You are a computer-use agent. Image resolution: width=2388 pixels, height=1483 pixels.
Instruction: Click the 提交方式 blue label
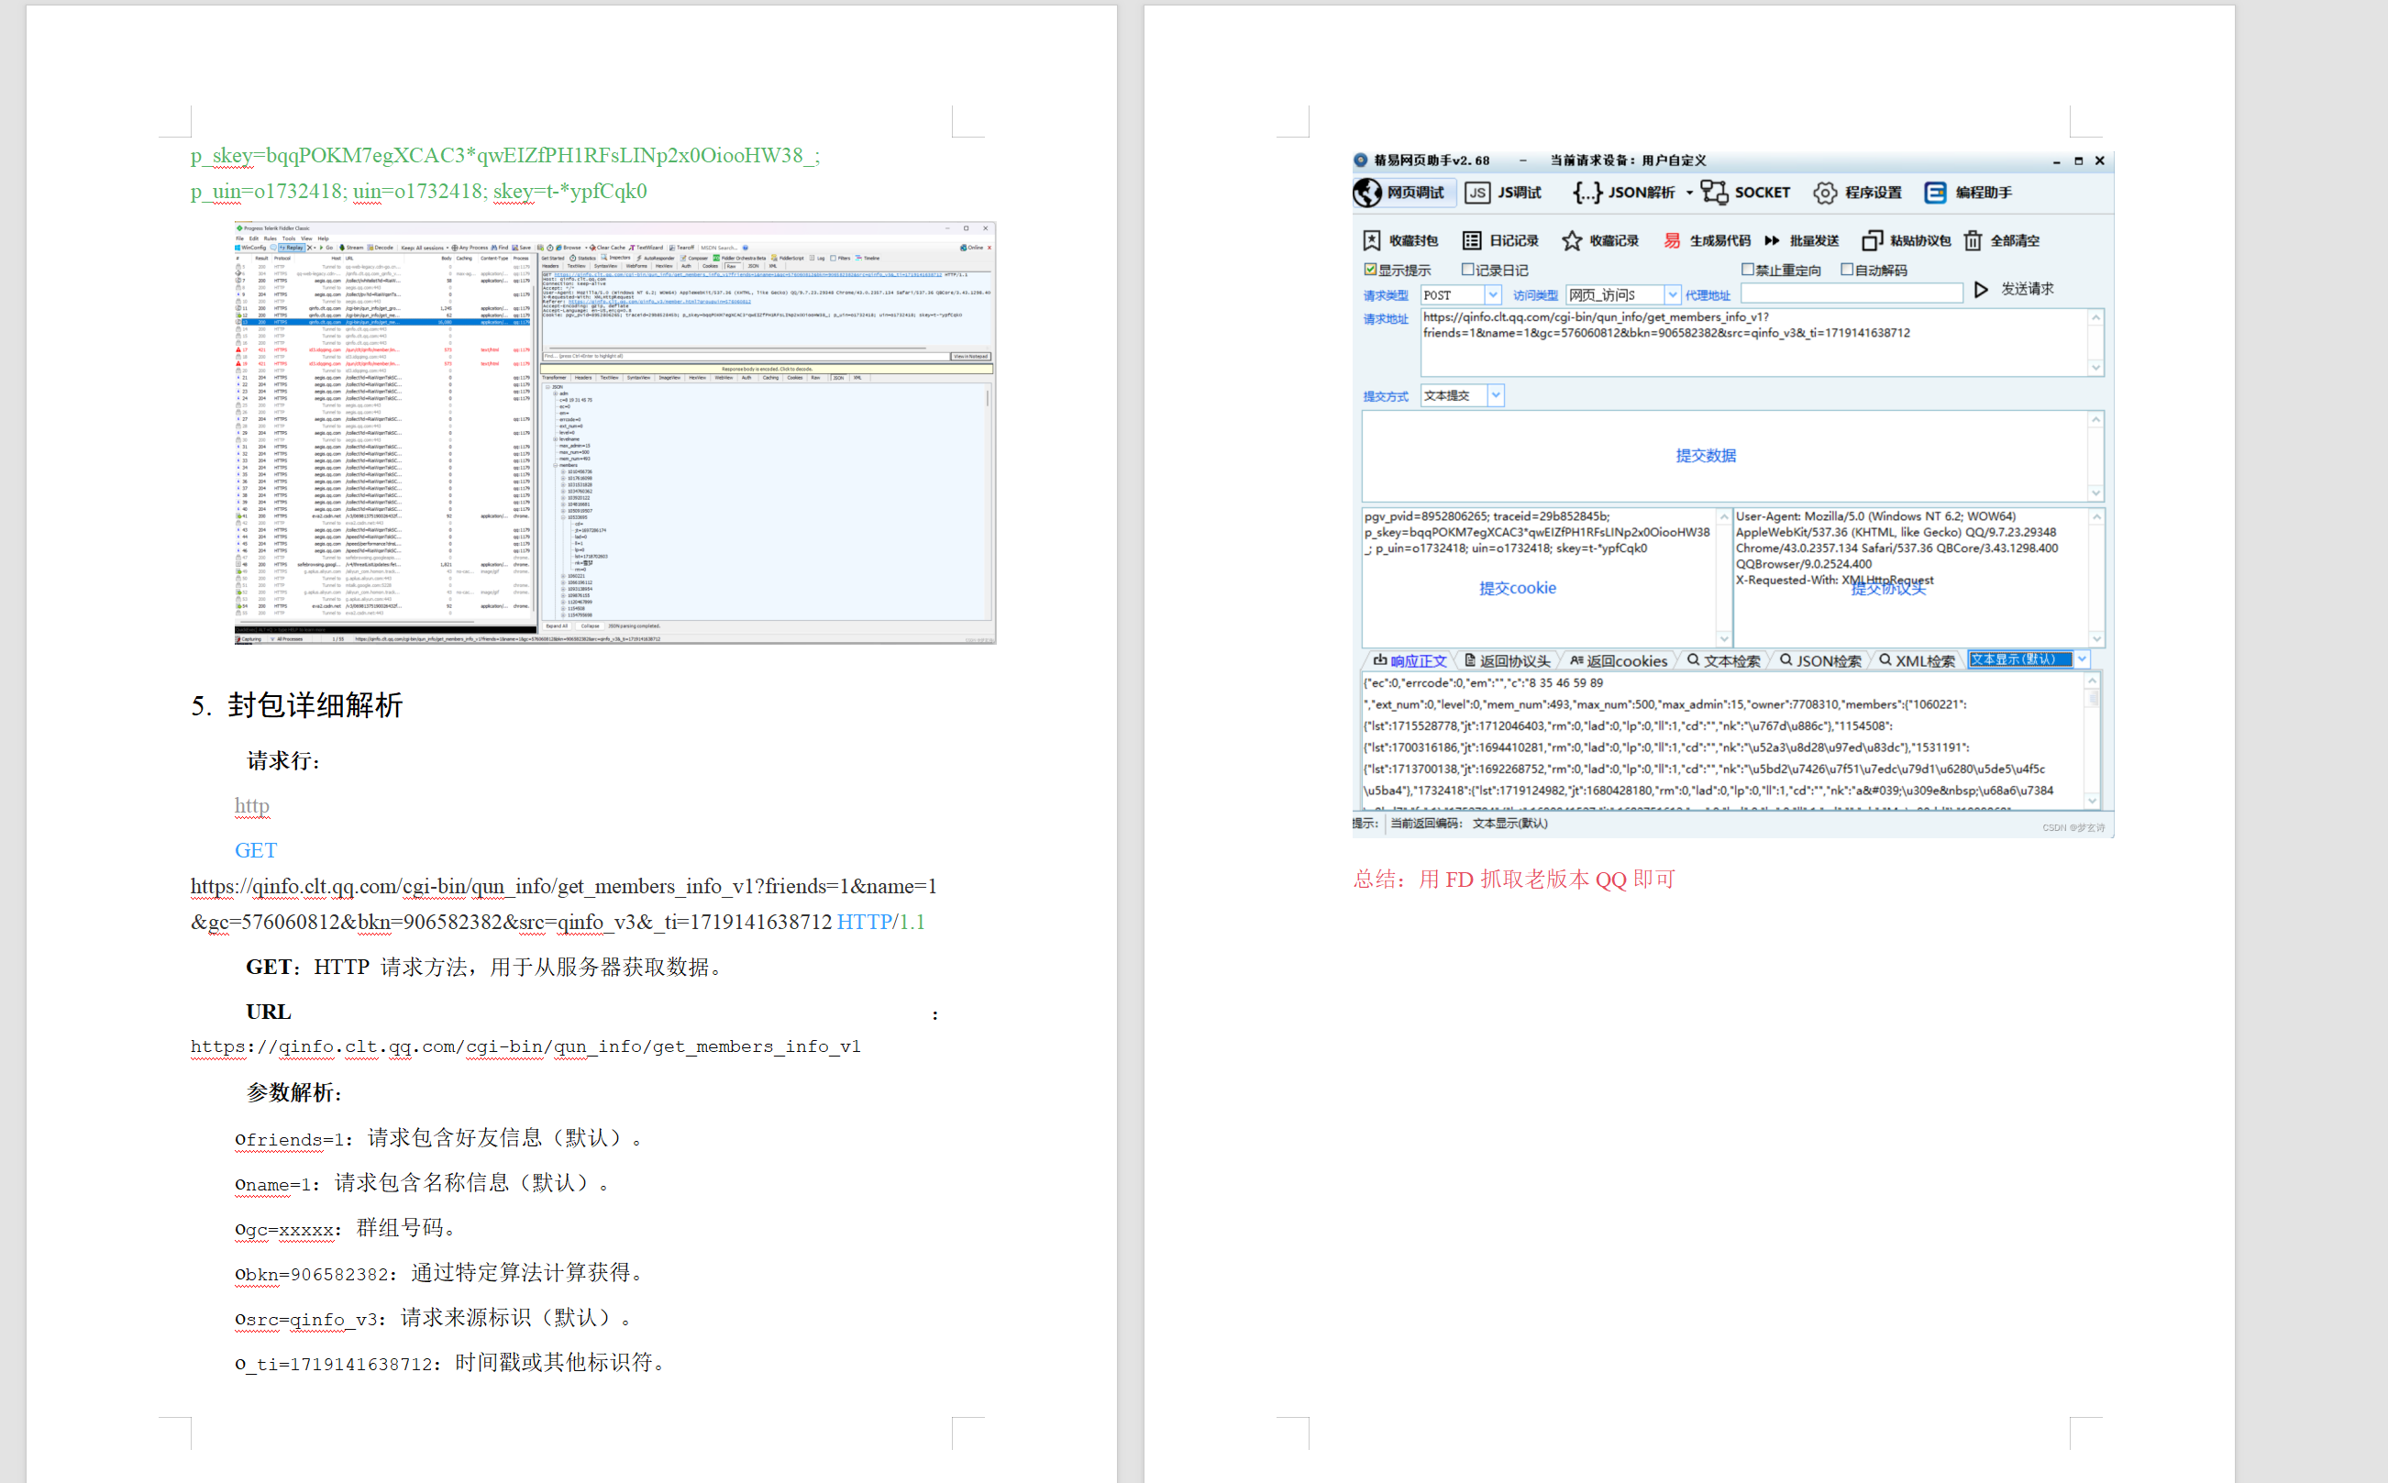(x=1385, y=396)
